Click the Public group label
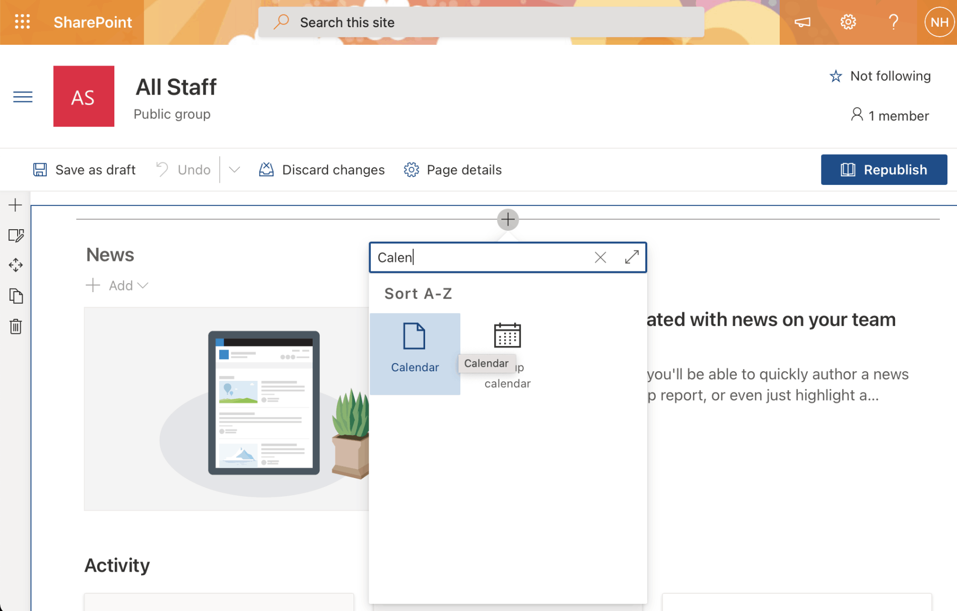This screenshot has height=611, width=957. click(x=172, y=114)
